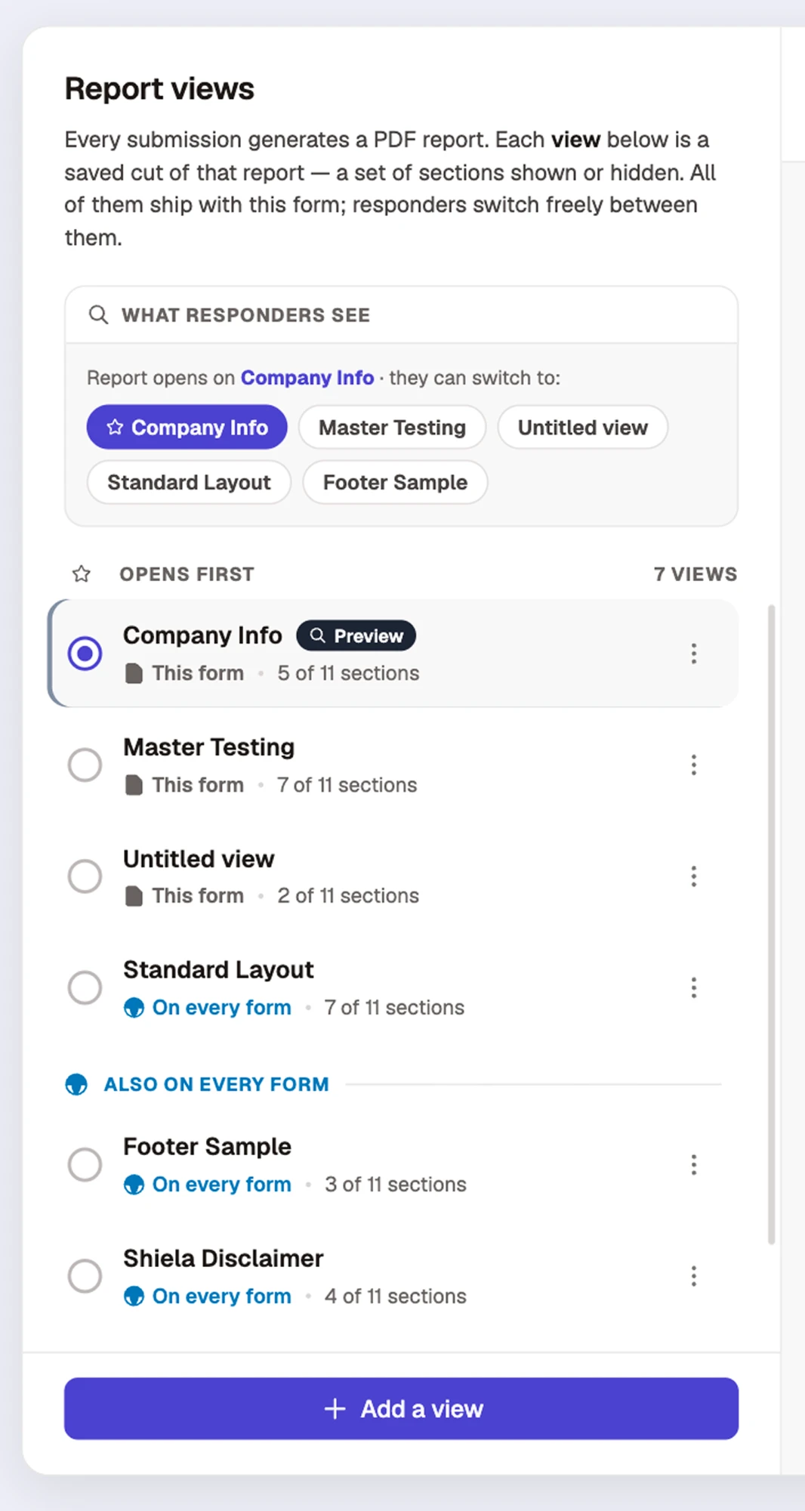Select the Standard Layout radio button
This screenshot has width=805, height=1511.
(x=85, y=987)
